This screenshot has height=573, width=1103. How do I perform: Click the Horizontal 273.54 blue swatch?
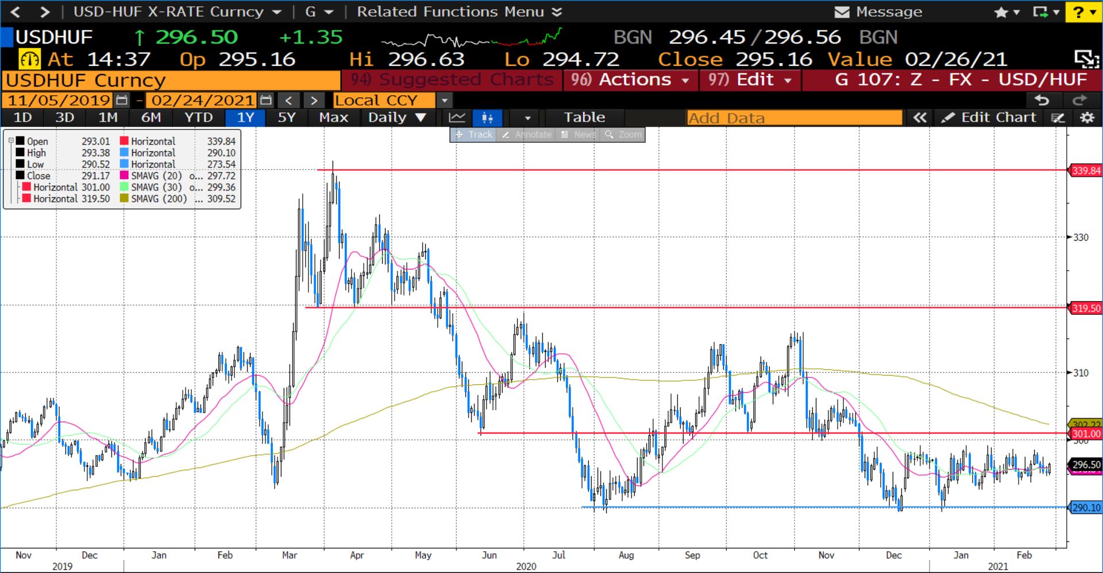[124, 164]
